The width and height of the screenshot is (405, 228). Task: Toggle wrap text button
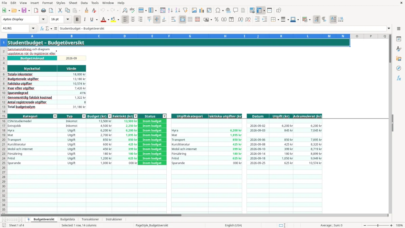point(173,20)
